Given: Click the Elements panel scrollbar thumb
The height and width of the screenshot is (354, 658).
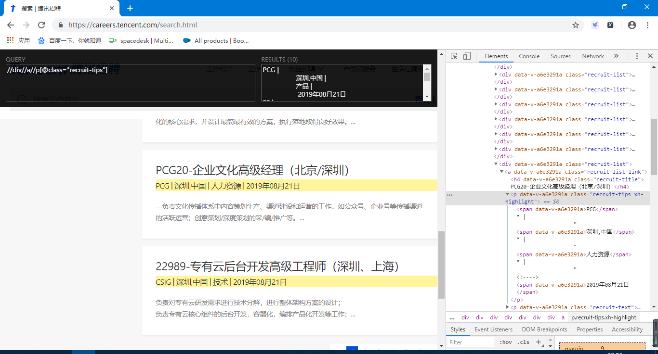Looking at the screenshot, I should (x=654, y=147).
